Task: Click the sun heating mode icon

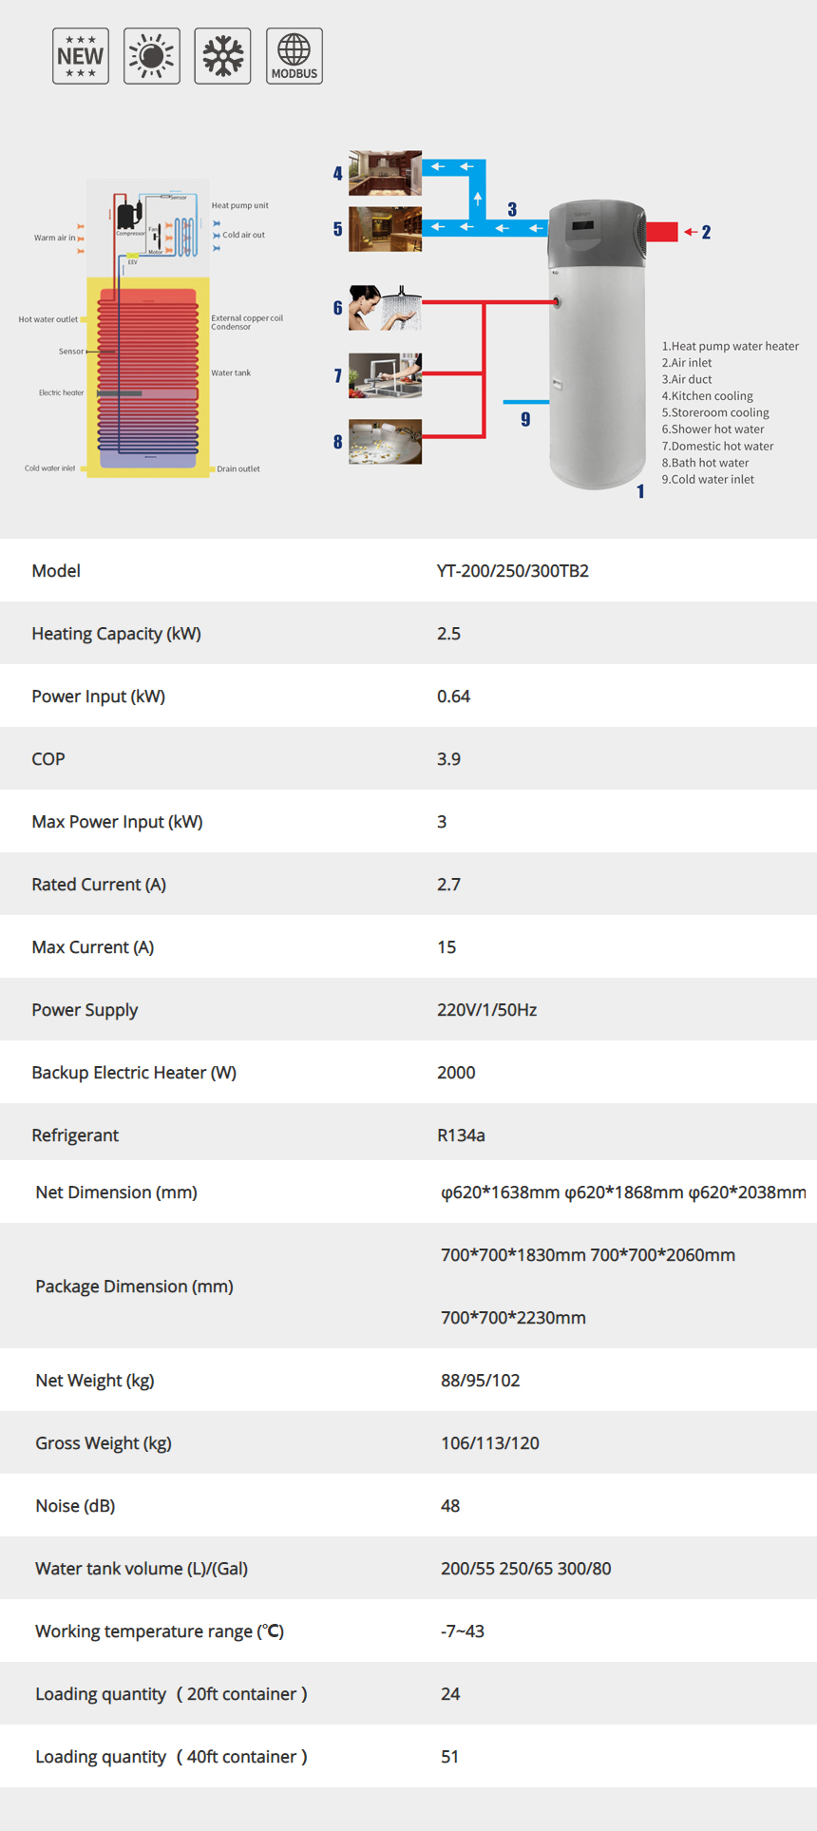Action: coord(152,56)
